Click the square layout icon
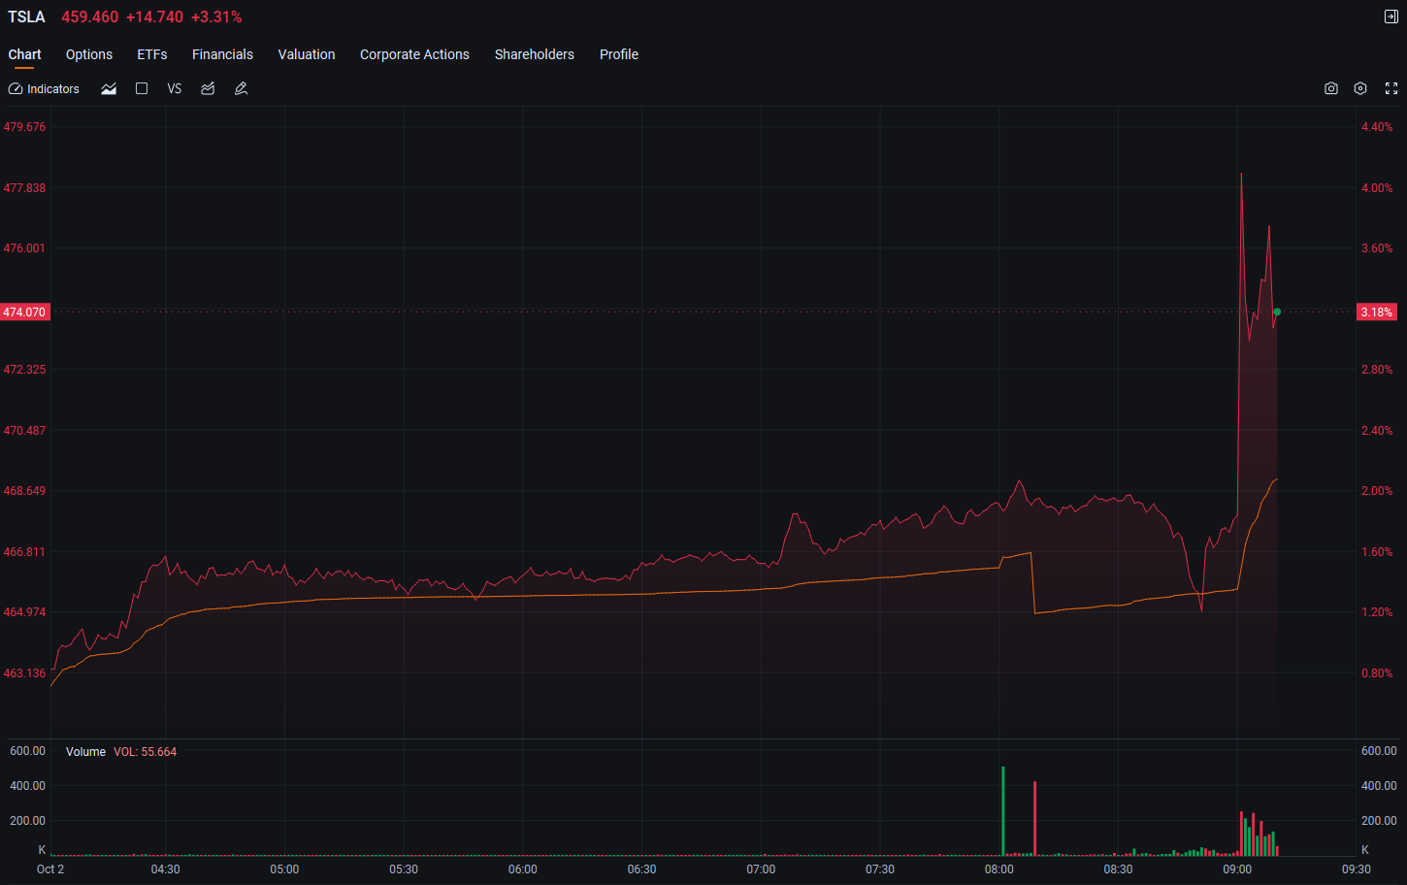Viewport: 1407px width, 885px height. point(142,88)
